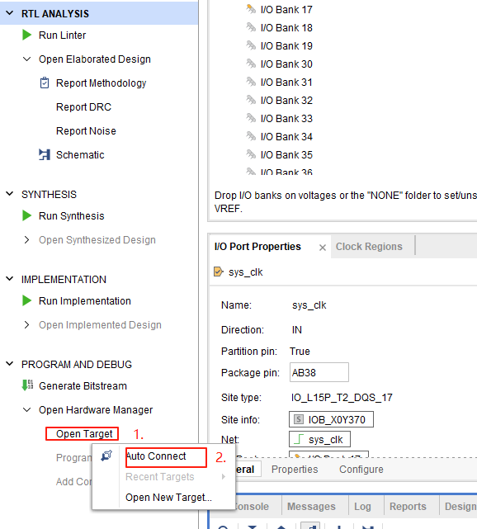477x529 pixels.
Task: Switch to the Configure tab
Action: (361, 470)
